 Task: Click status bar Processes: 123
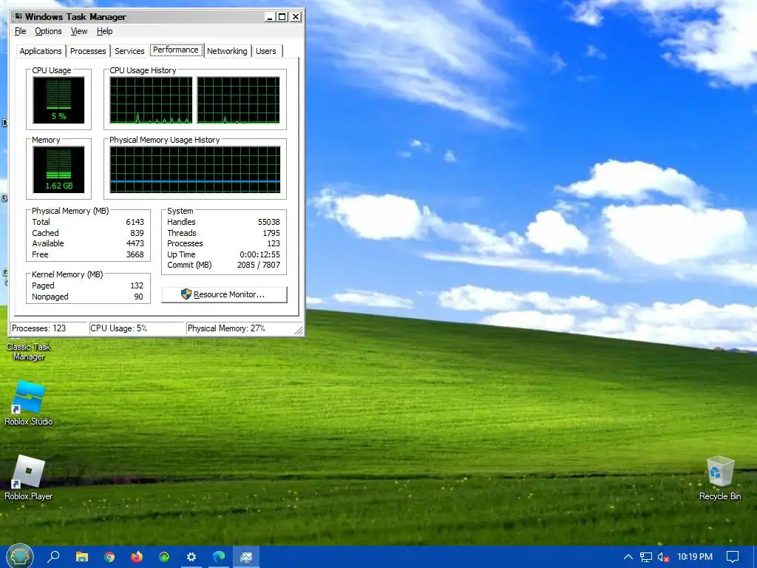pos(49,328)
